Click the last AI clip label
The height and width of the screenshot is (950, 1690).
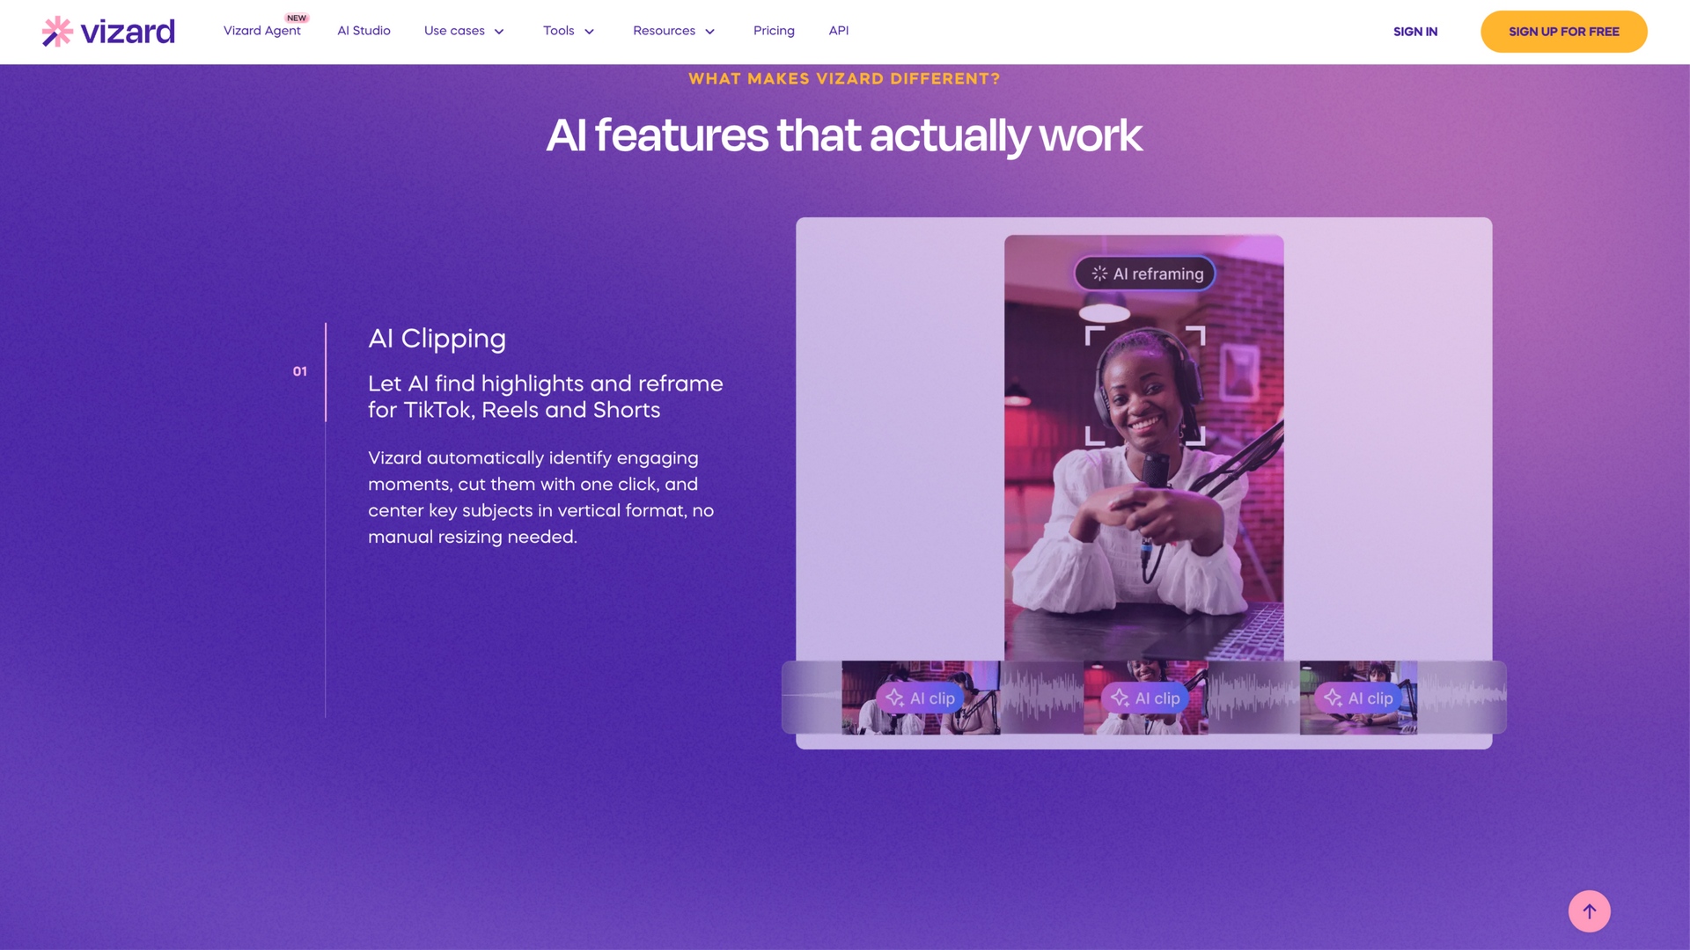1358,698
